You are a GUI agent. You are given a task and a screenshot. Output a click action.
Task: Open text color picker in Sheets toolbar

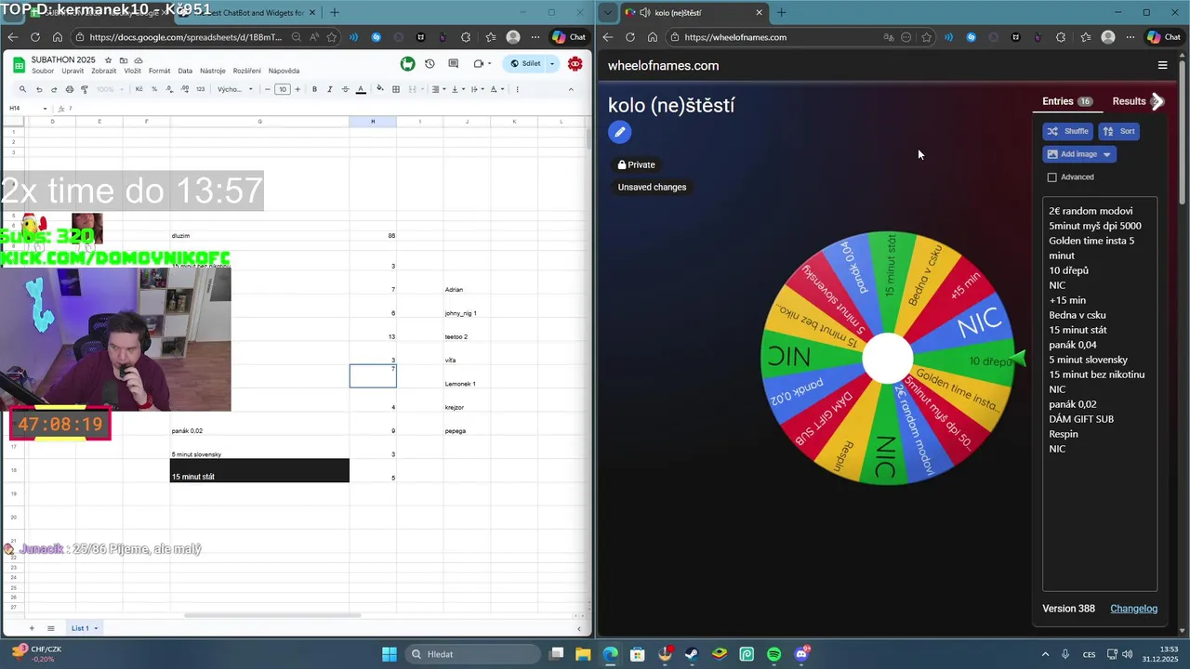[361, 89]
